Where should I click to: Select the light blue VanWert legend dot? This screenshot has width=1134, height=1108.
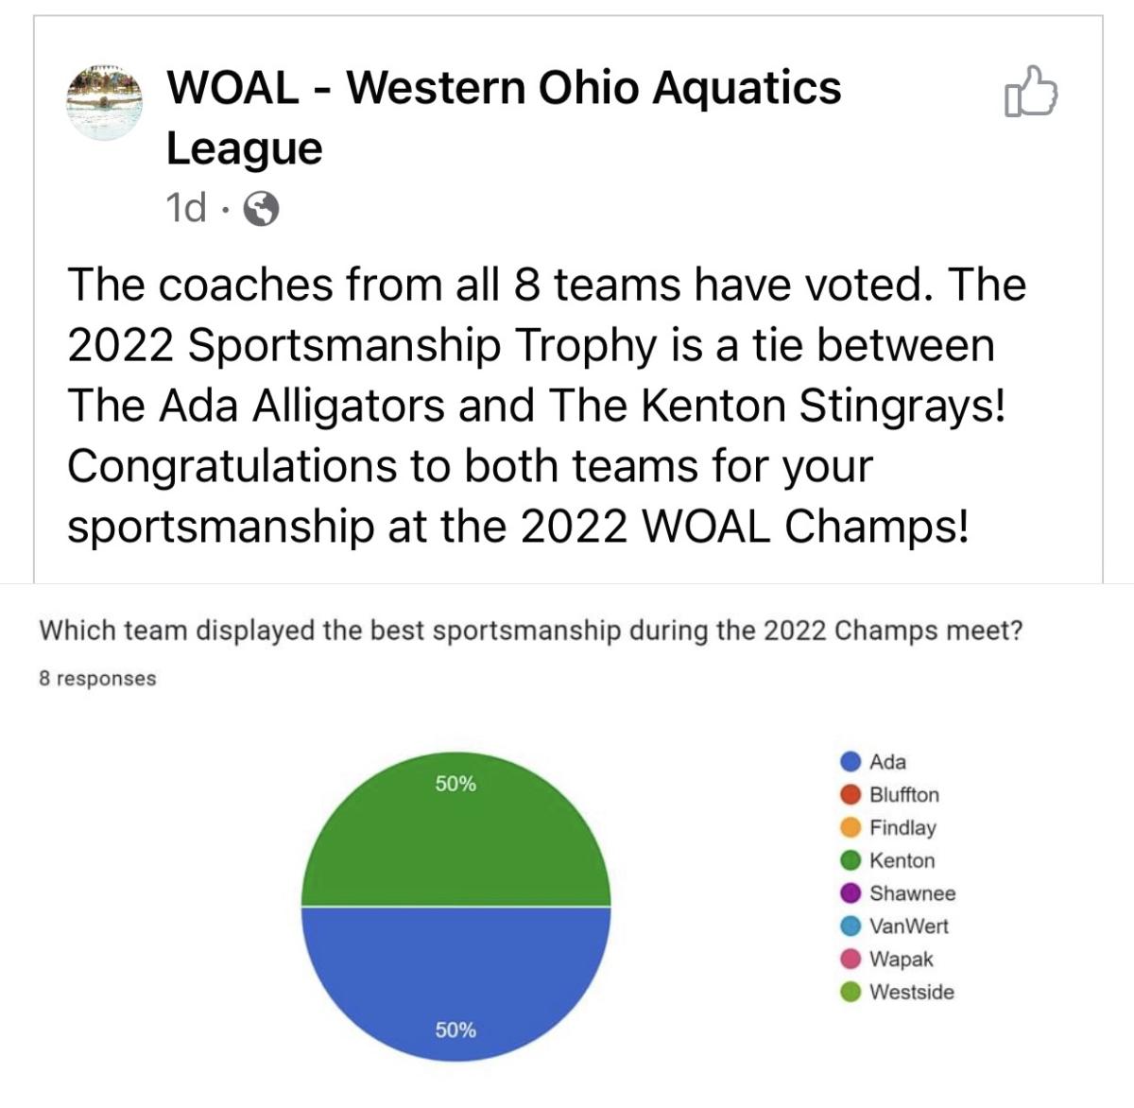[x=850, y=926]
